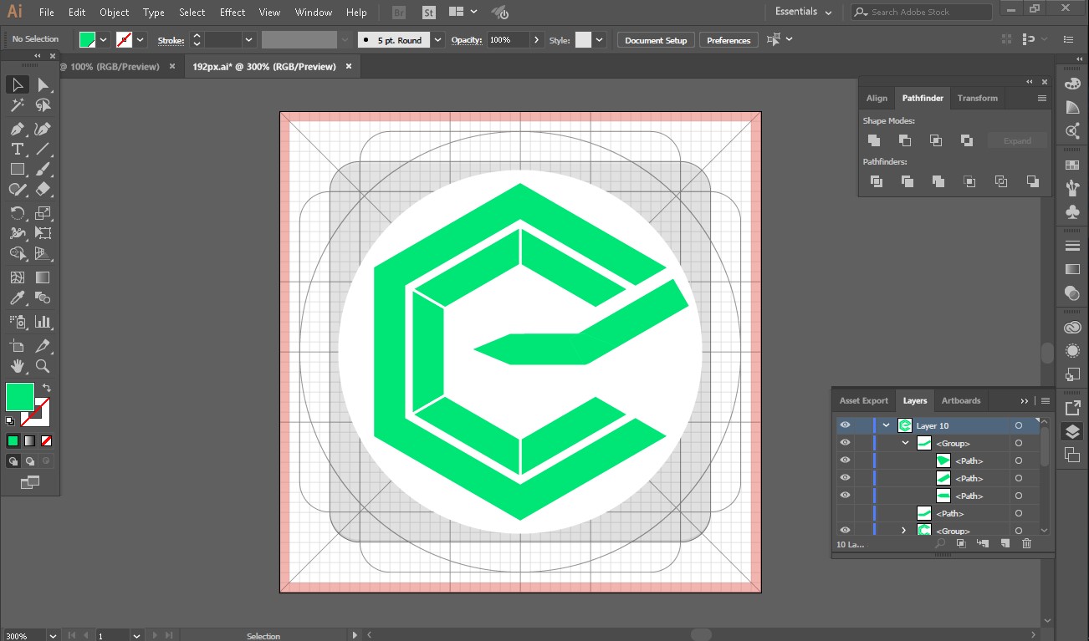Viewport: 1089px width, 641px height.
Task: Open the Opacity value dropdown
Action: tap(536, 40)
